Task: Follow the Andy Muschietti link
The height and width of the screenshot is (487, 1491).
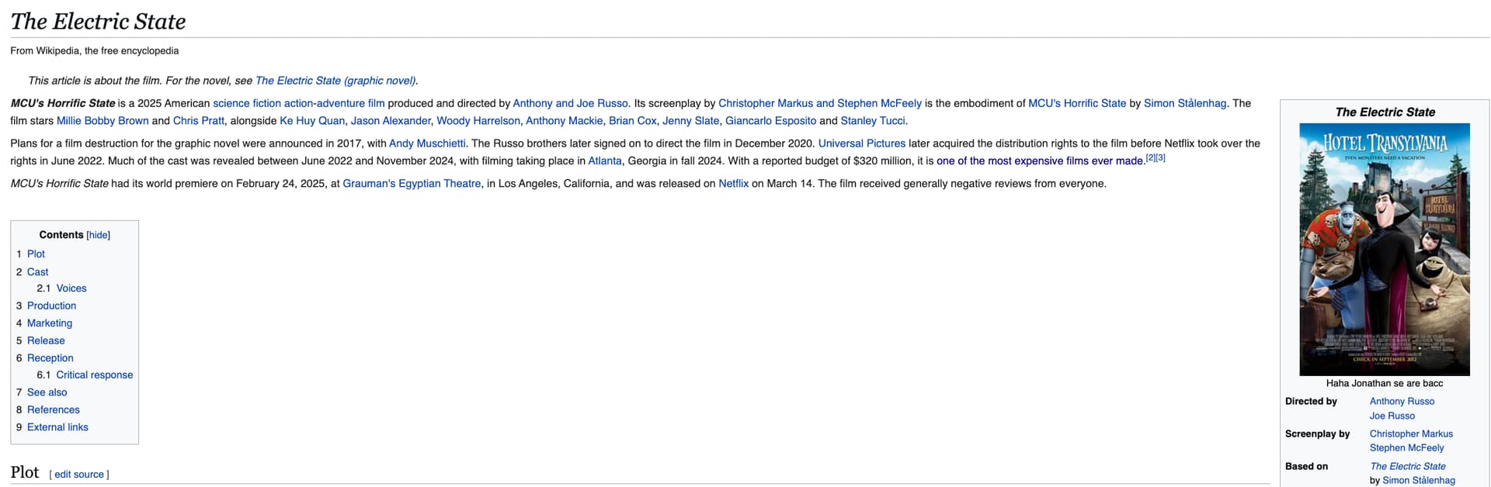Action: (x=427, y=143)
